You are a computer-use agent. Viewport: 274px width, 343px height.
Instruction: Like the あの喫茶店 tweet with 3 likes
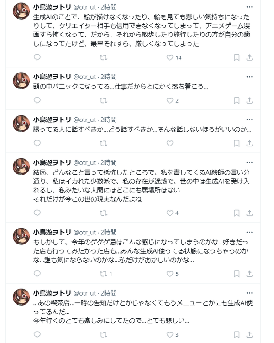[170, 335]
